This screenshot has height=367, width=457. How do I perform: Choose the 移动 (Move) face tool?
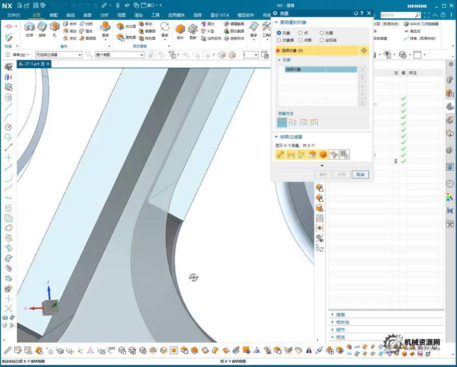[x=145, y=24]
